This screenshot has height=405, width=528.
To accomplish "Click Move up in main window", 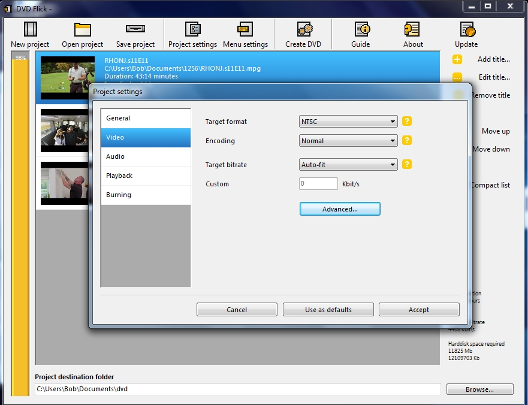I will click(496, 131).
